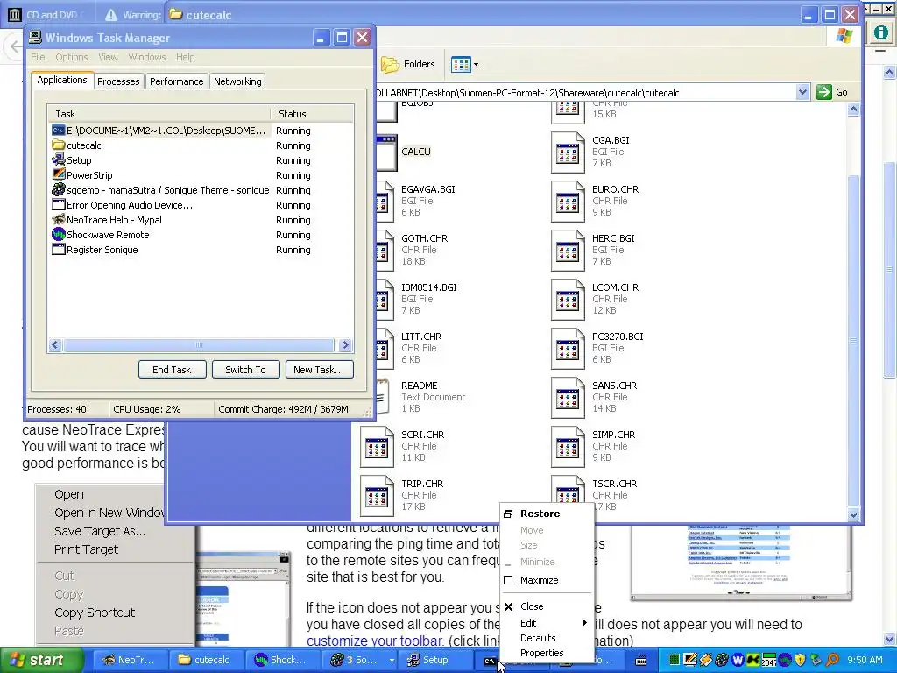Switch to the Setup taskbar button
Viewport: 897px width, 673px height.
tap(434, 661)
